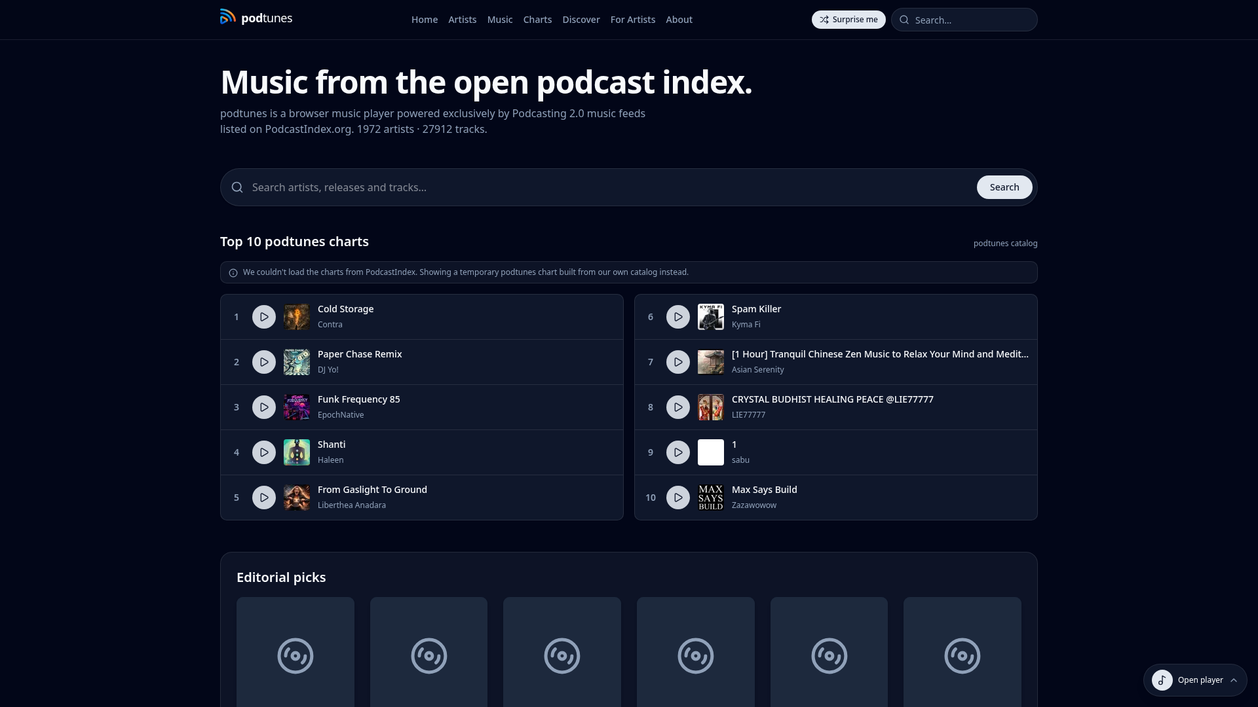Open the About nav item
Image resolution: width=1258 pixels, height=707 pixels.
[679, 20]
